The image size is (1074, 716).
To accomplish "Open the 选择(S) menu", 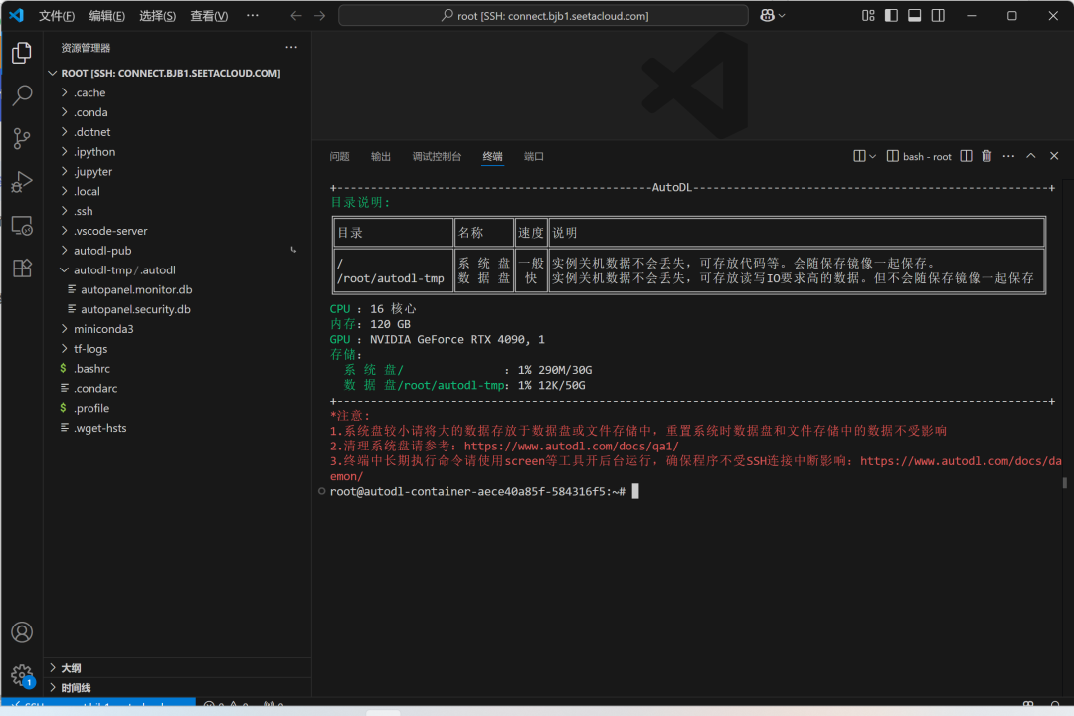I will (157, 15).
